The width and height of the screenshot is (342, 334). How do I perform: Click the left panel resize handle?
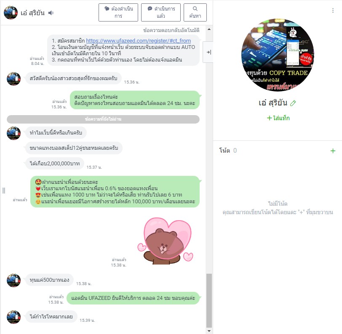coord(4,191)
